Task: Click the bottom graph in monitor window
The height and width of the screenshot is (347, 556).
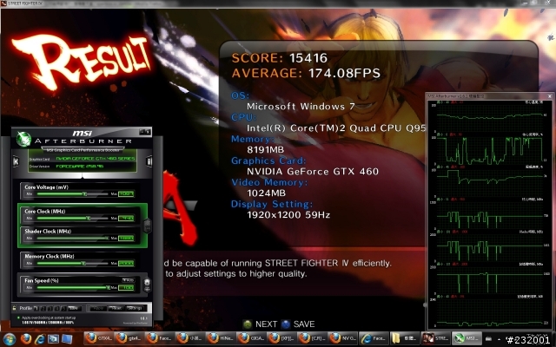Action: pyautogui.click(x=490, y=313)
